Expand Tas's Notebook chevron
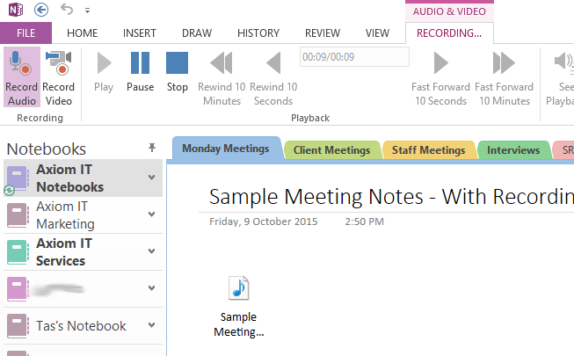 click(x=151, y=325)
